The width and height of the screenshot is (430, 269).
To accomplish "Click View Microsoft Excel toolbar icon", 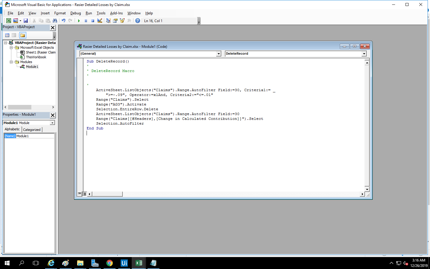I will tap(9, 21).
